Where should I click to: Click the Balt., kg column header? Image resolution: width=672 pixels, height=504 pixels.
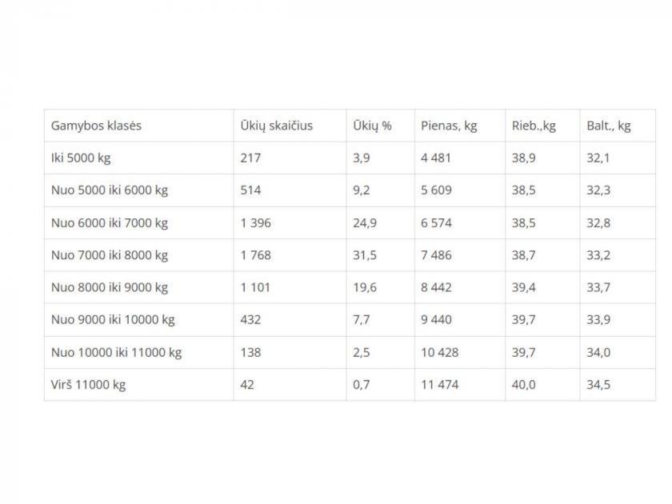(618, 126)
